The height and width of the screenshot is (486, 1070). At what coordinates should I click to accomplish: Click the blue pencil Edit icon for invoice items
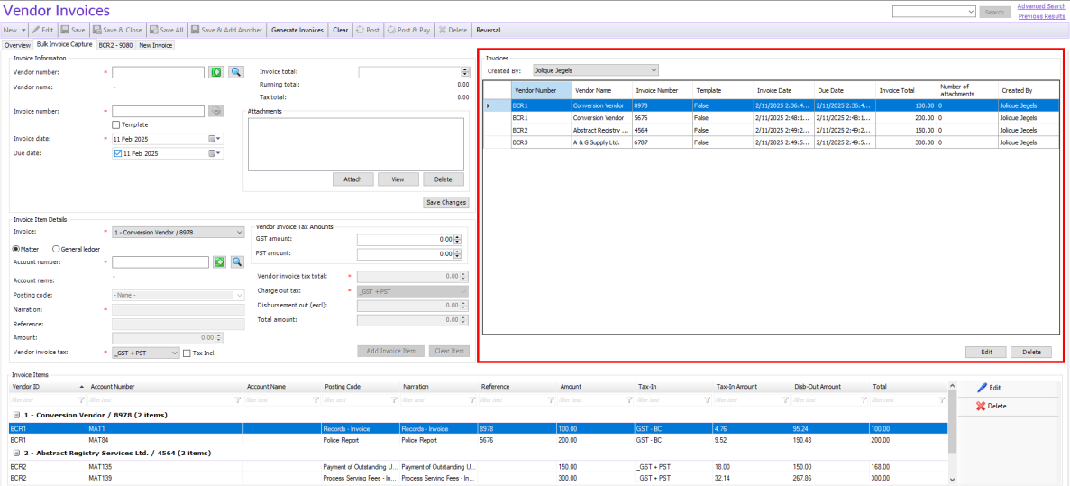point(983,388)
